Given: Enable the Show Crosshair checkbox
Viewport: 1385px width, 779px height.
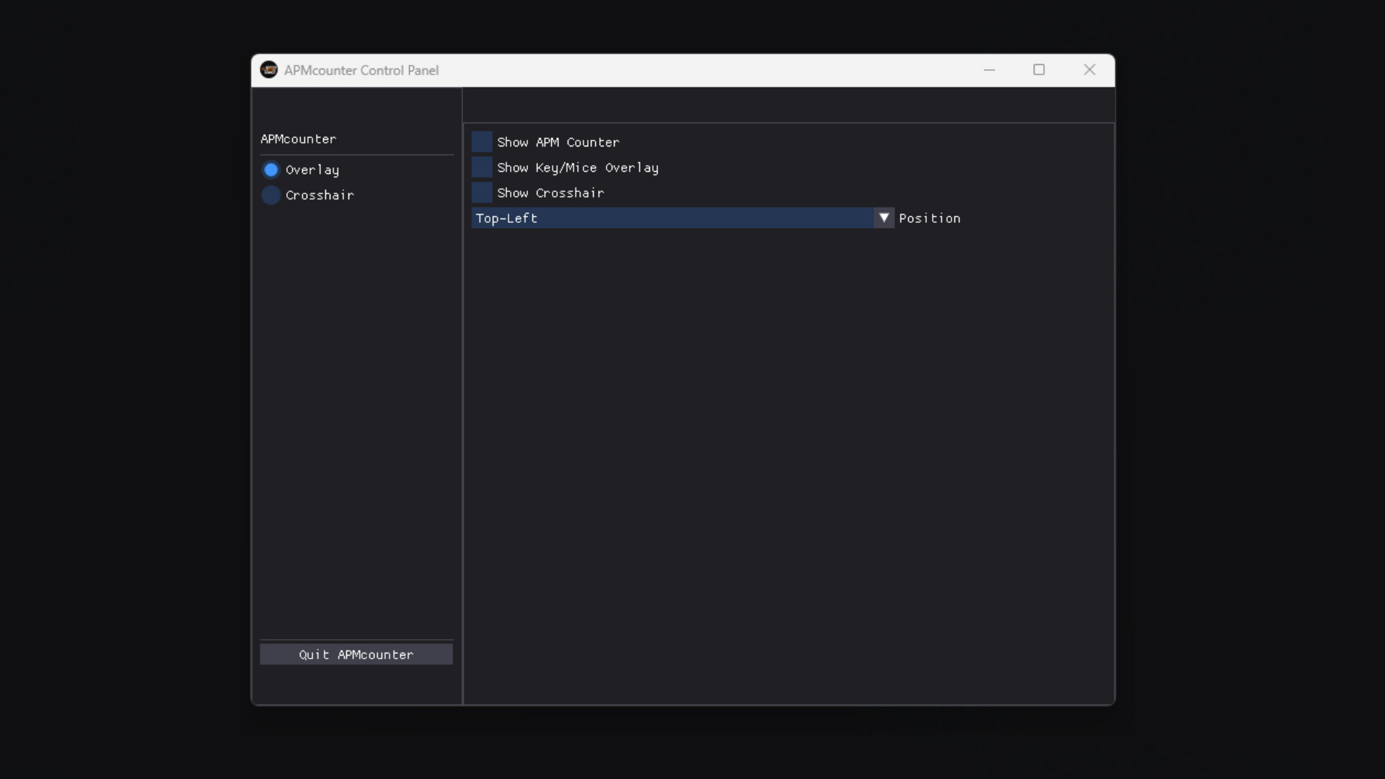Looking at the screenshot, I should coord(481,192).
